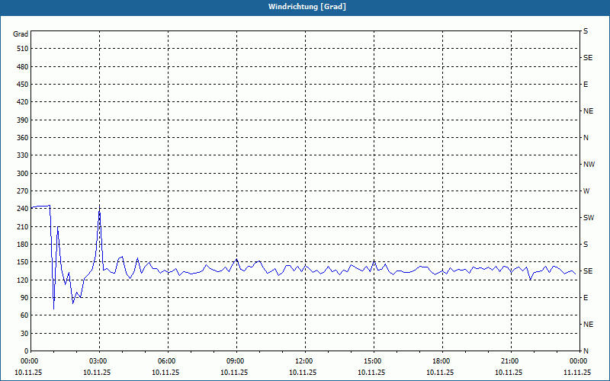Click the 'Grad' y-axis unit label
The width and height of the screenshot is (610, 381).
click(x=21, y=34)
